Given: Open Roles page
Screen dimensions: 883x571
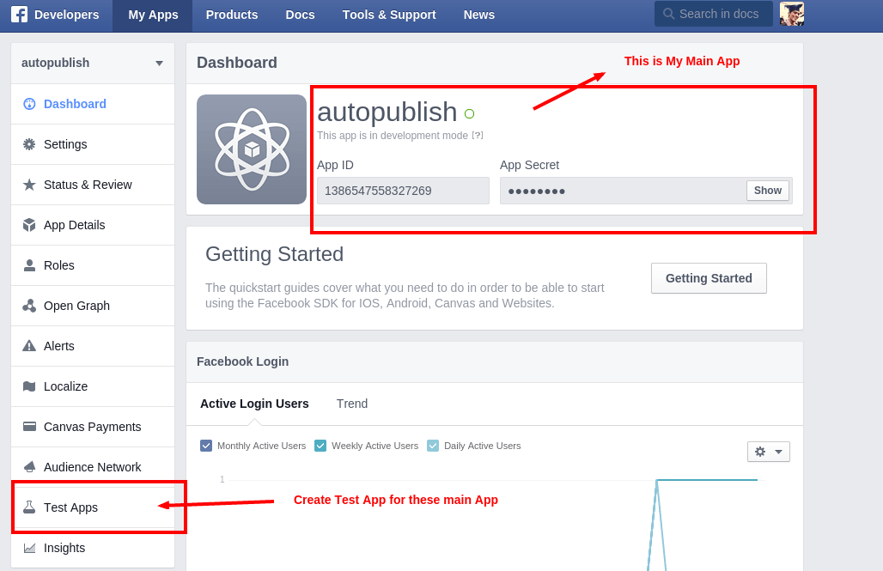Looking at the screenshot, I should 93,265.
